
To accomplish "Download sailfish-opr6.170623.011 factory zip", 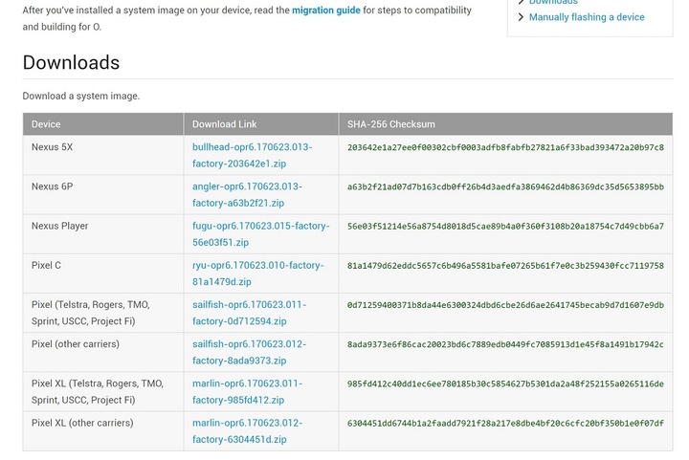I will point(249,313).
